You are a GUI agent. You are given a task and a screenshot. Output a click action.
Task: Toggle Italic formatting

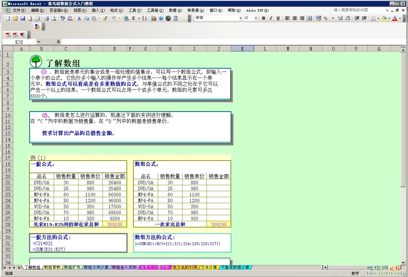[271, 18]
